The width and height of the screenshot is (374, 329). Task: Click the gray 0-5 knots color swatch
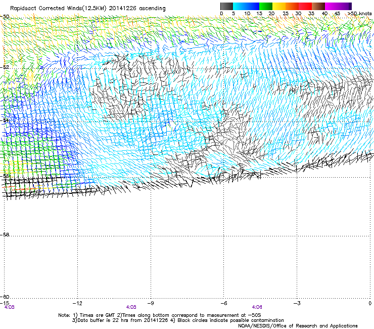(226, 6)
